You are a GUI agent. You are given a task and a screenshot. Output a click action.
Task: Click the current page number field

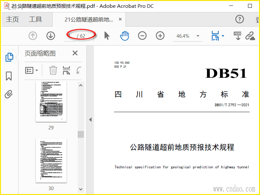point(70,36)
